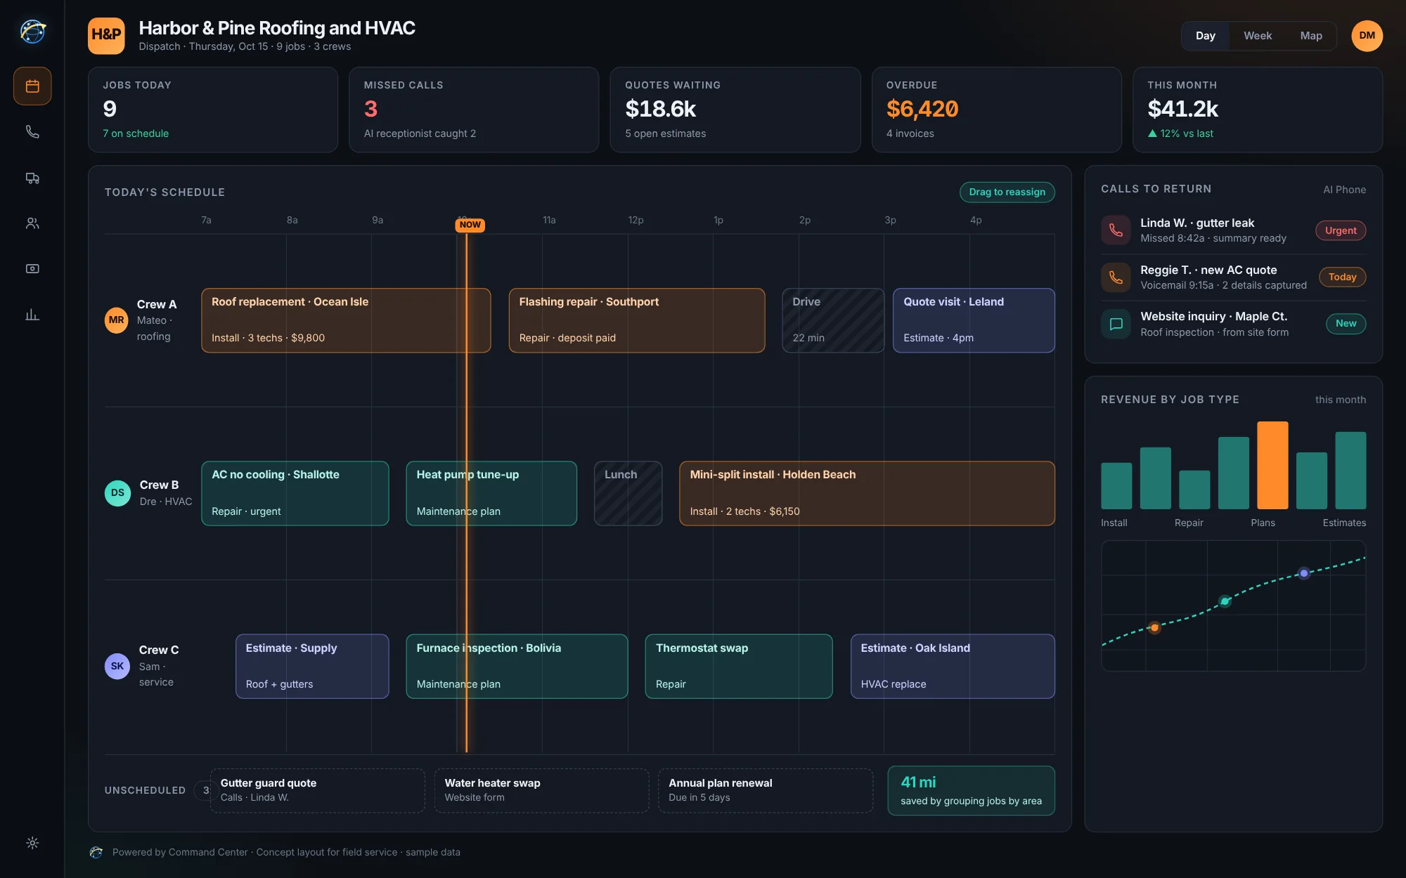Screen dimensions: 1406x878
Task: Click the Command Center globe logo
Action: [x=32, y=32]
